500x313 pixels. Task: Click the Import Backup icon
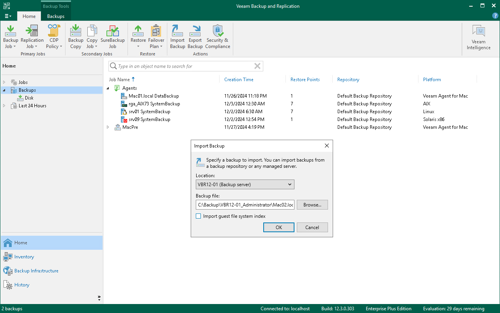point(177,35)
